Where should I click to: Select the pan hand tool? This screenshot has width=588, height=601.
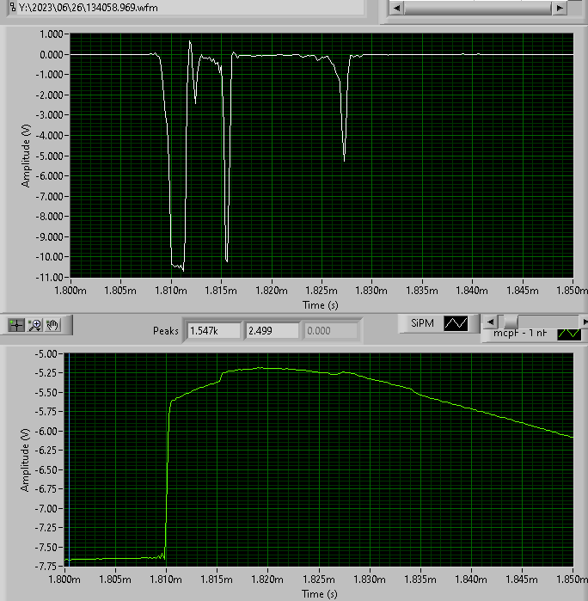point(52,325)
